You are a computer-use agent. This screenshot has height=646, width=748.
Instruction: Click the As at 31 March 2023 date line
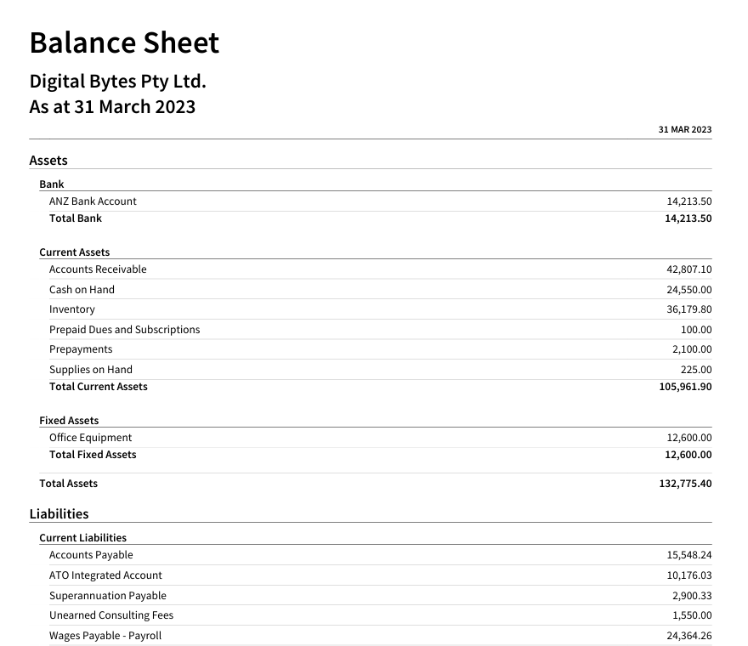[x=112, y=106]
